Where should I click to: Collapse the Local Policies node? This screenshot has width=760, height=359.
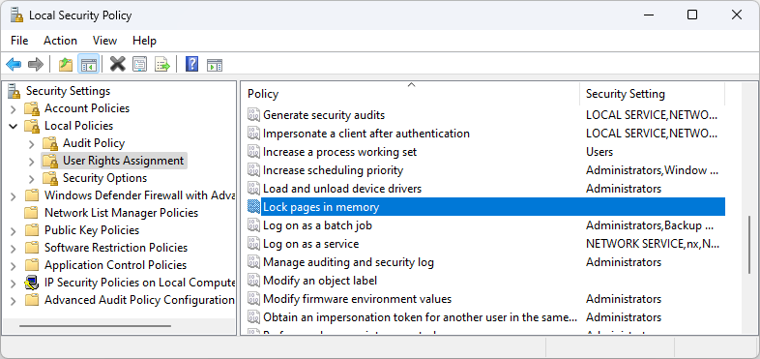(x=14, y=126)
